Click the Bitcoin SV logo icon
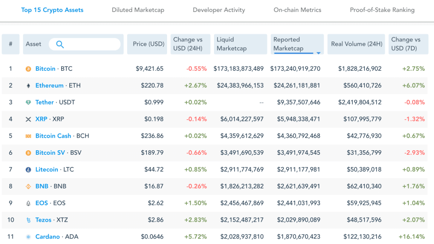 click(x=28, y=153)
